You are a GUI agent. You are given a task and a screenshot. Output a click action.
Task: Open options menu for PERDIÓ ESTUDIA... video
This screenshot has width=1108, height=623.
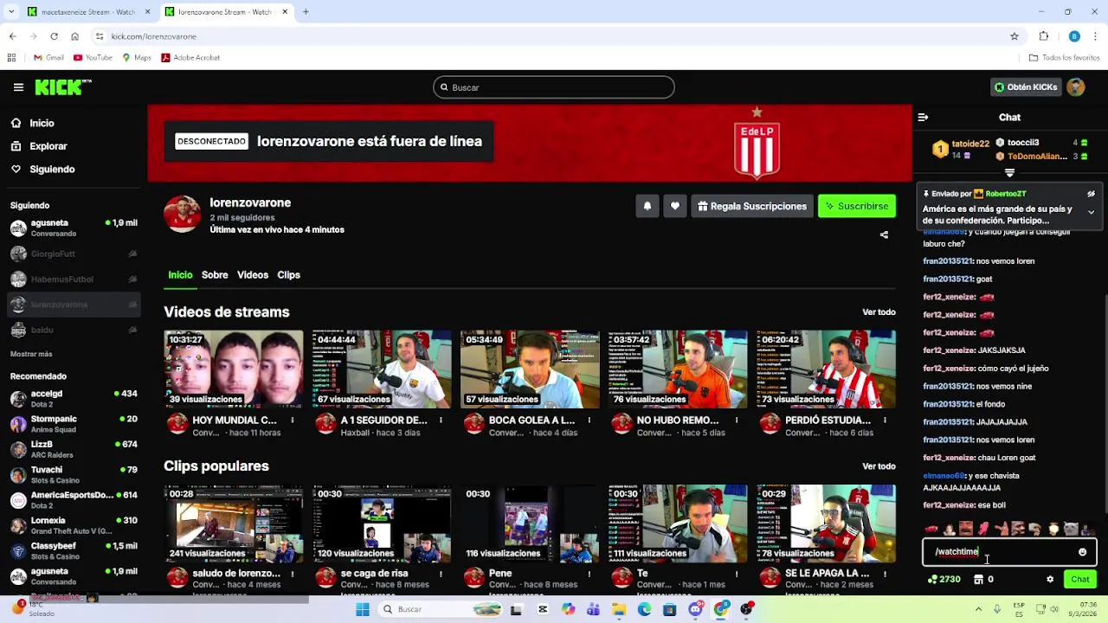pos(885,421)
